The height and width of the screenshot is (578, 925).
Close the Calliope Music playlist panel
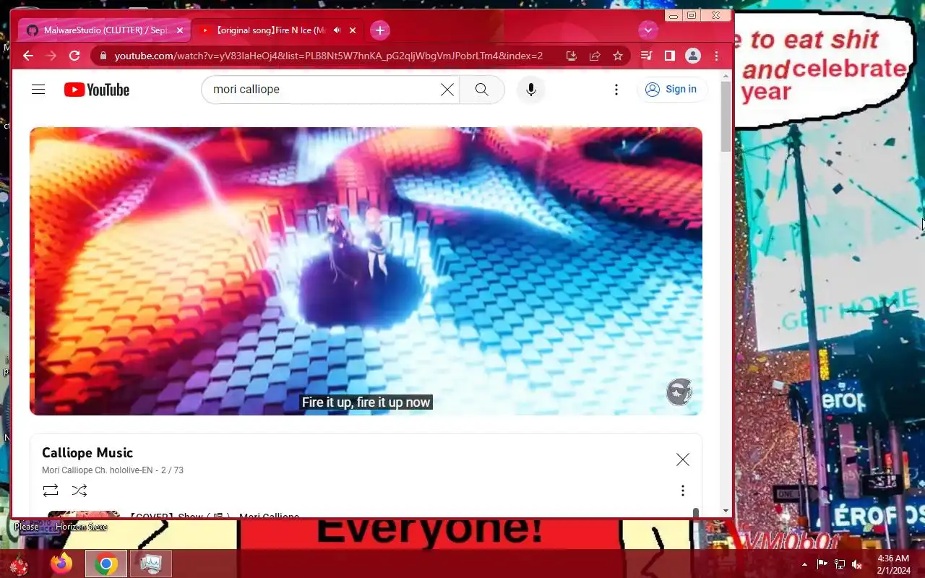pos(682,460)
